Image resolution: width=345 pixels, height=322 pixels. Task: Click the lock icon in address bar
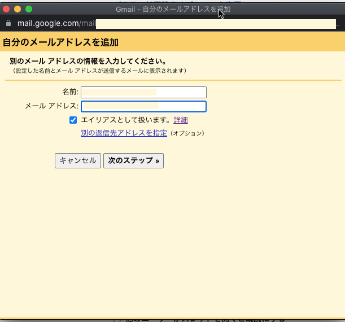pos(8,23)
